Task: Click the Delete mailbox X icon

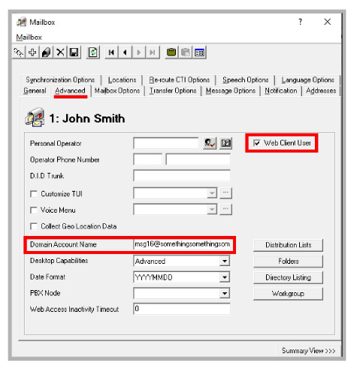Action: coord(60,53)
